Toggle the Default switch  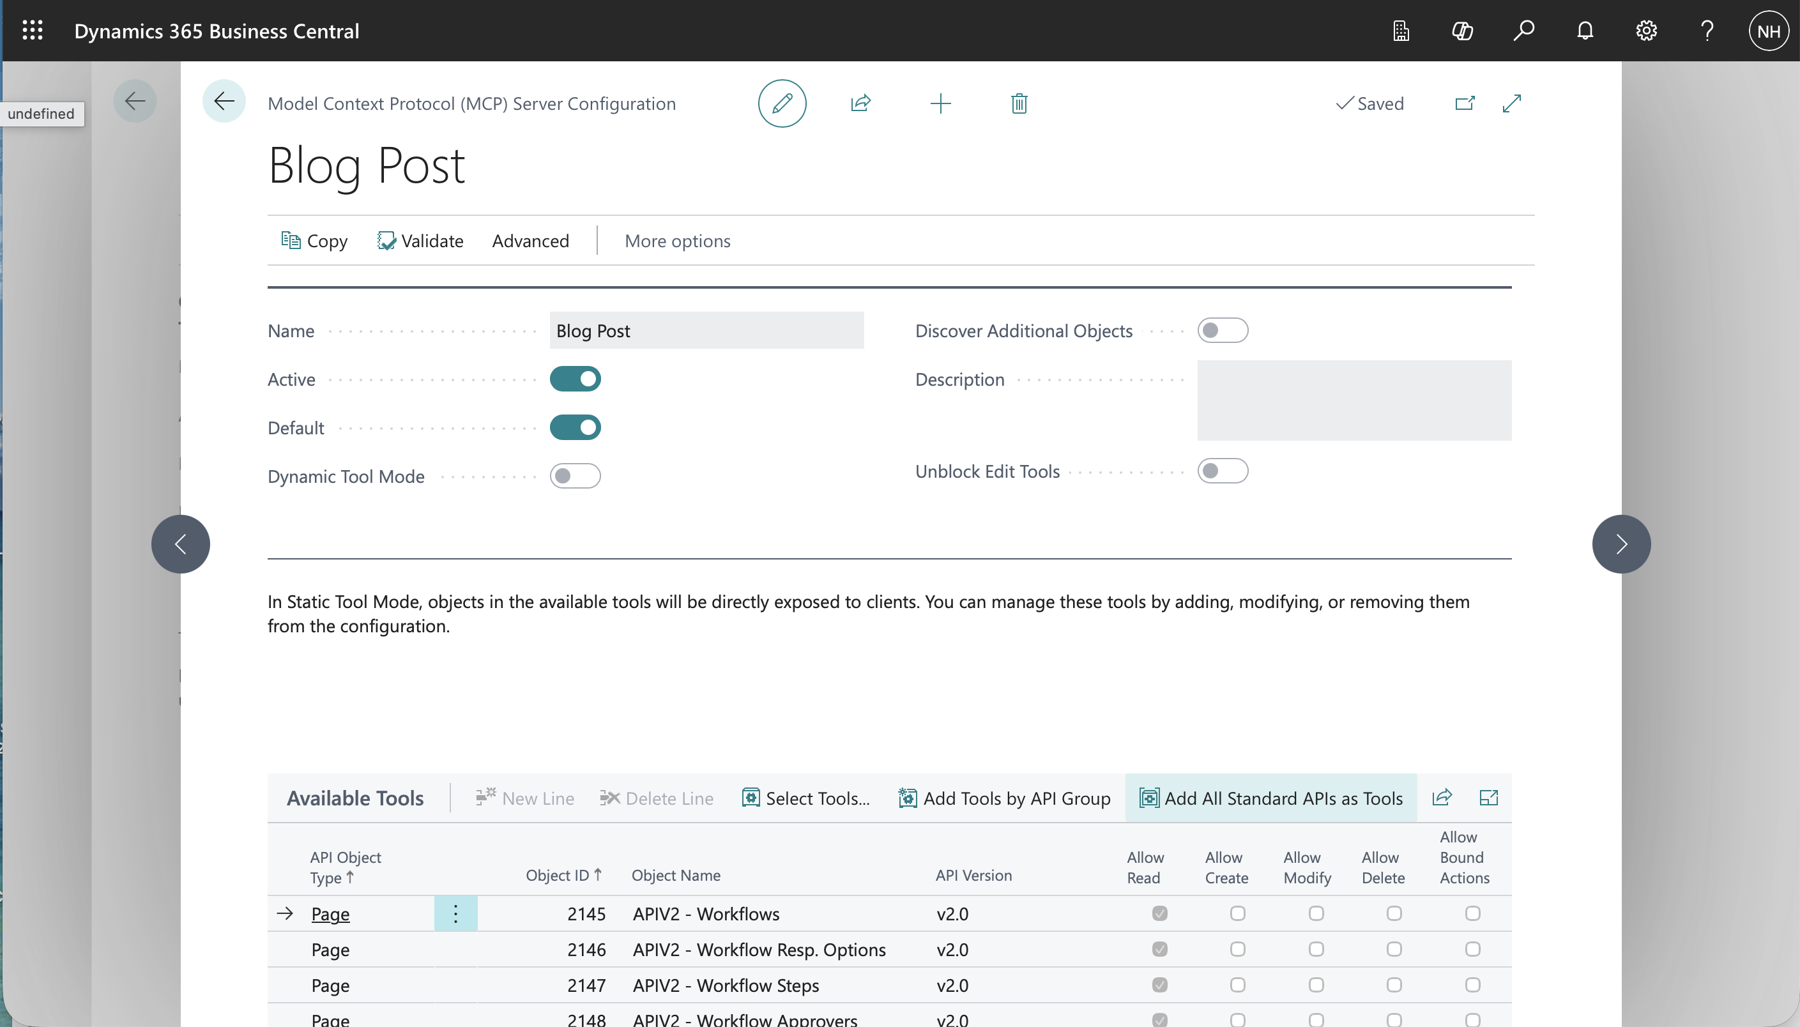[575, 427]
